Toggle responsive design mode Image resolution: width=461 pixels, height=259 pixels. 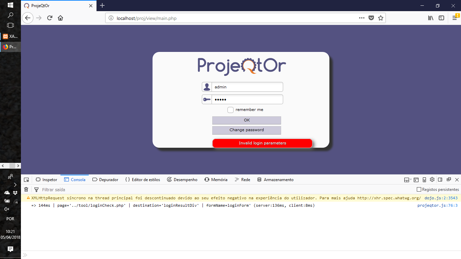coord(424,180)
